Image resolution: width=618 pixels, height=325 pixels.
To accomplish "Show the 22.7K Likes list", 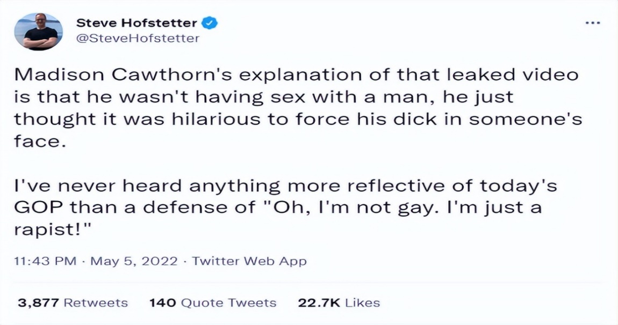I will [x=339, y=302].
